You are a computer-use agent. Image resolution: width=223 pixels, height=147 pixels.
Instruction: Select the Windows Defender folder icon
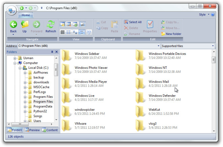(140, 98)
